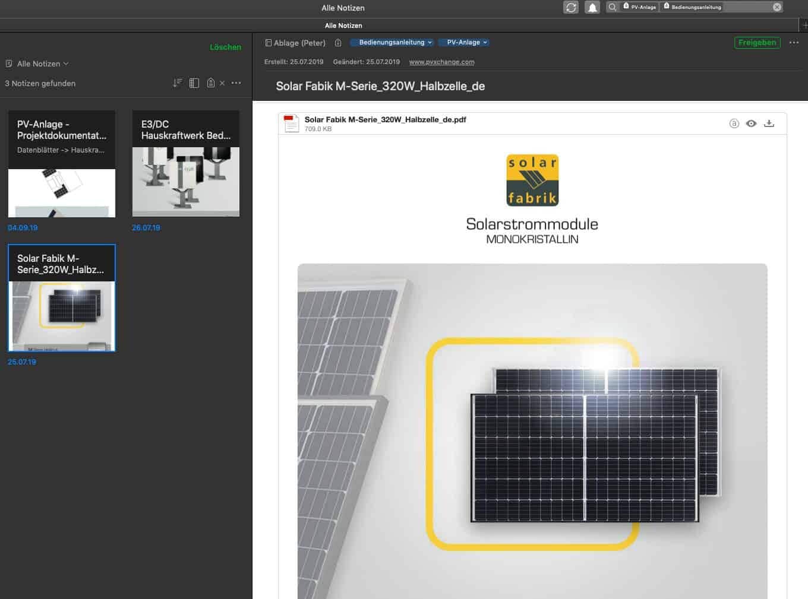Select the PV-Anlage search tag token
Image resolution: width=808 pixels, height=599 pixels.
coord(640,7)
